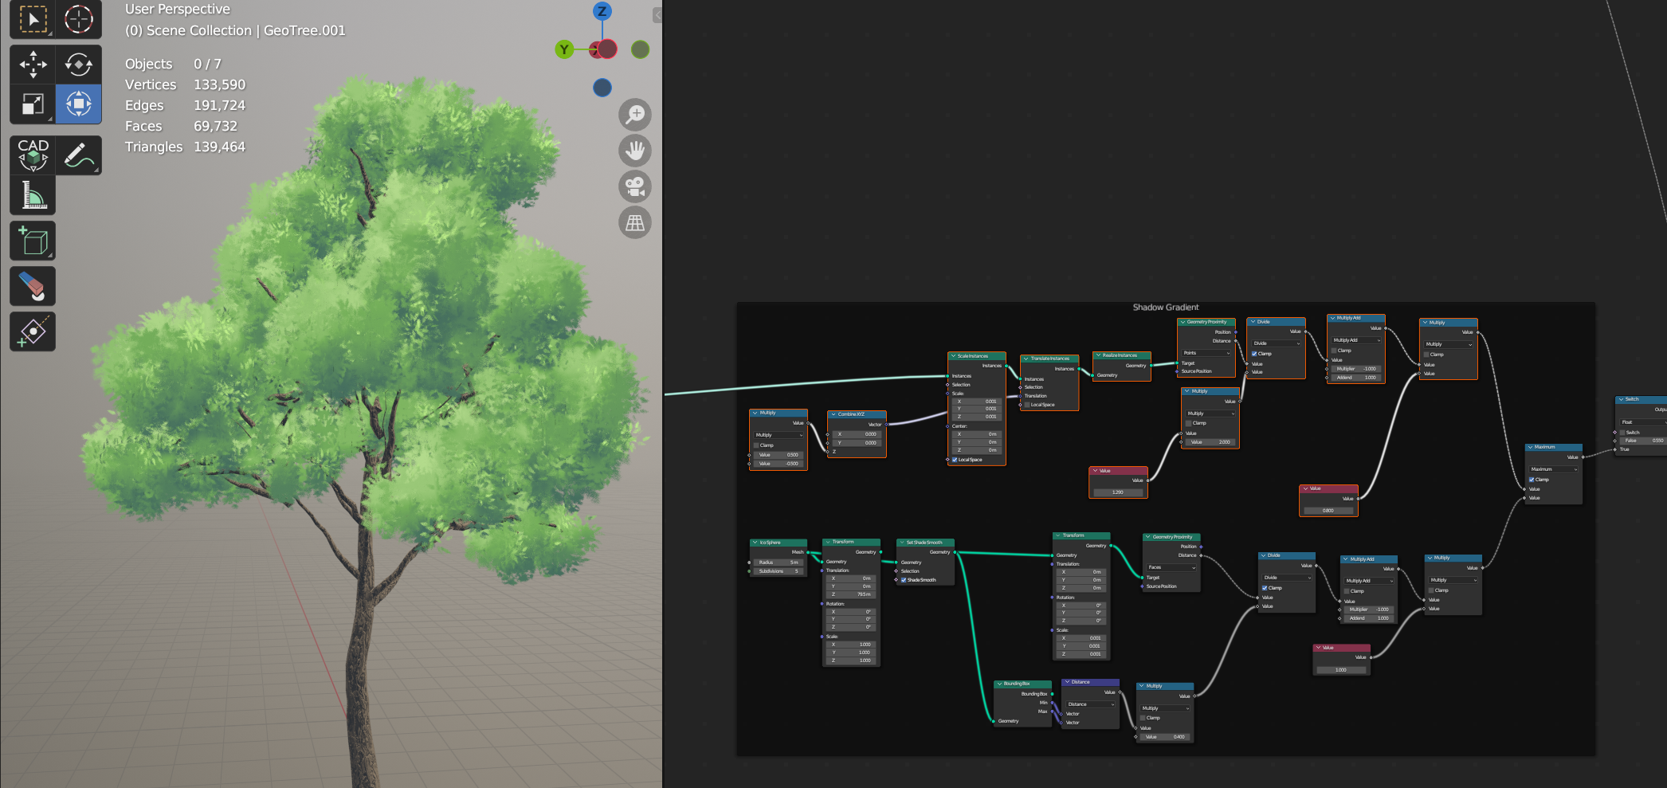
Task: Enable Clamp in Multiply node with 0.500 value
Action: pos(756,445)
